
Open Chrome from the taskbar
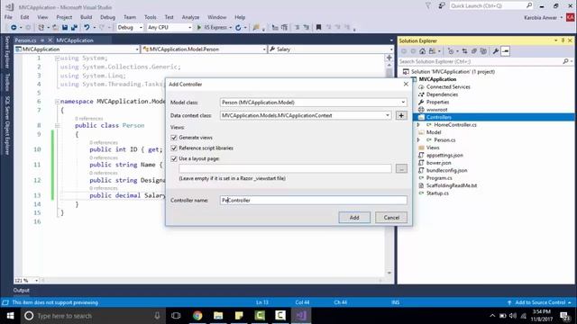click(197, 316)
